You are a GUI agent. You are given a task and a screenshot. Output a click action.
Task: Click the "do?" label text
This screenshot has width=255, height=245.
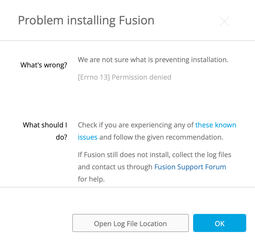tap(61, 137)
